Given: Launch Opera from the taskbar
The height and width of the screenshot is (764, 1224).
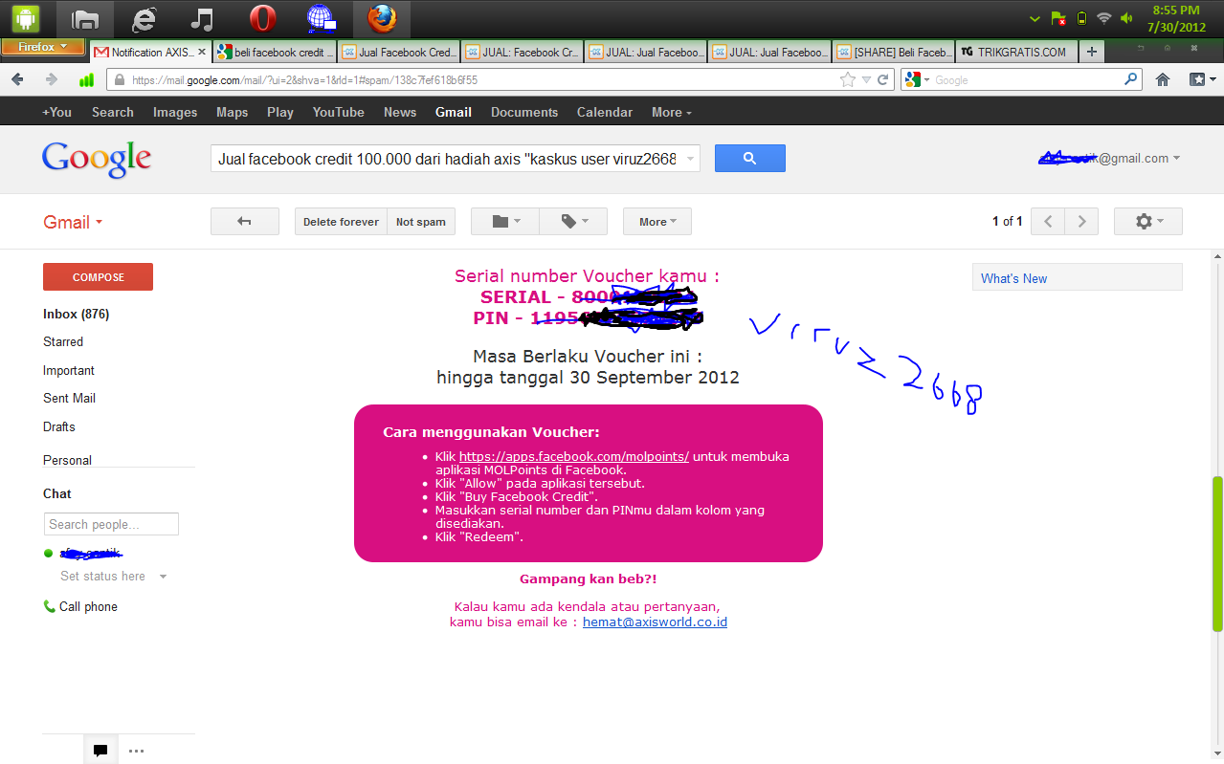Looking at the screenshot, I should click(x=262, y=18).
